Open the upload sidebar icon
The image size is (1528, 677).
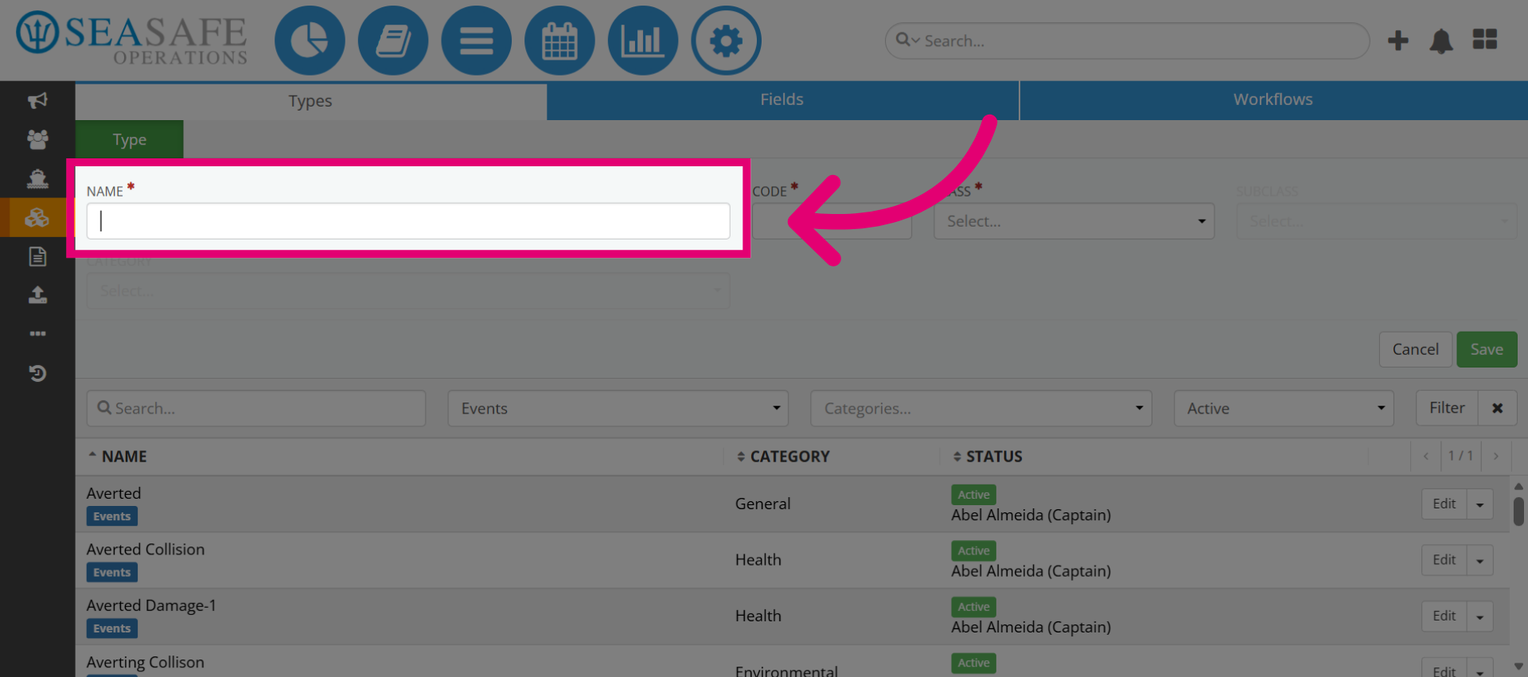[37, 295]
